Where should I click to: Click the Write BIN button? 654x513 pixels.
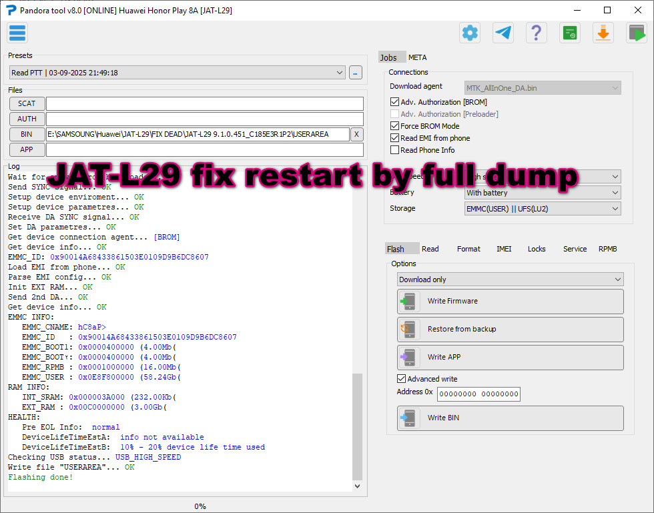pos(511,418)
